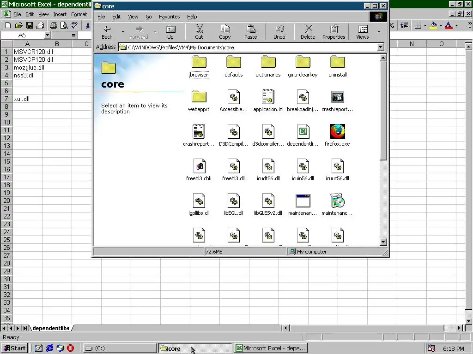
Task: Switch to Microsoft Excel taskbar button
Action: click(271, 348)
